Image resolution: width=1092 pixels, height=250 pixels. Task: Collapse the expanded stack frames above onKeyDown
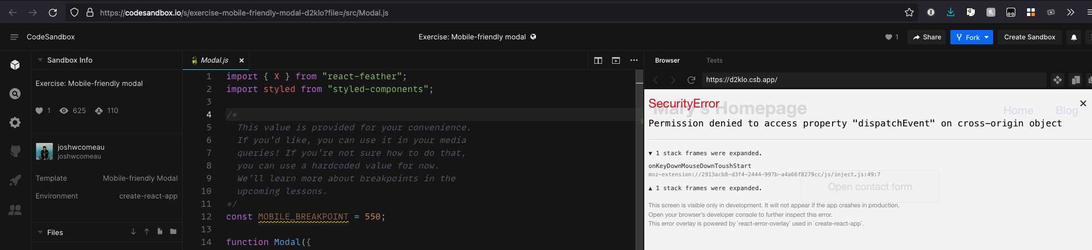[705, 153]
